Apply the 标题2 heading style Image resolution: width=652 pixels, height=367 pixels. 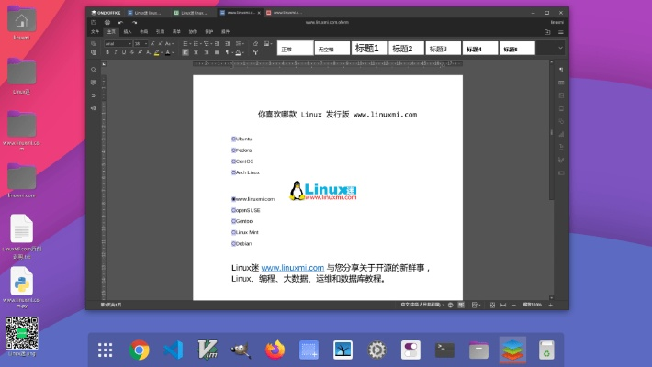pos(406,49)
